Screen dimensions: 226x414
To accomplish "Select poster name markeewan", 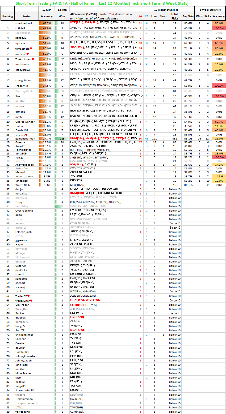I will coord(23,64).
